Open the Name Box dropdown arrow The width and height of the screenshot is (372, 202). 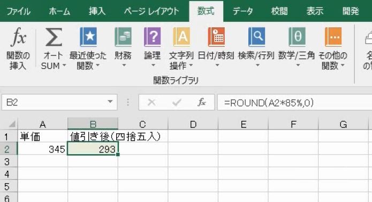110,102
